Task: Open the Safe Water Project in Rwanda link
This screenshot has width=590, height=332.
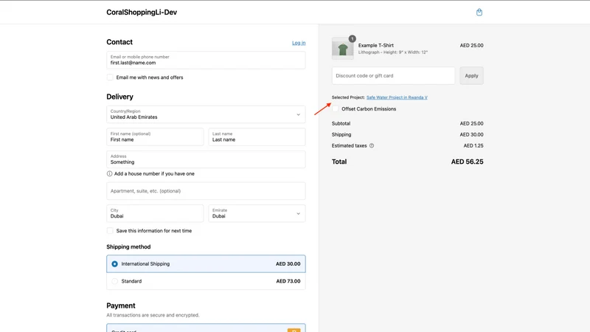Action: click(397, 97)
